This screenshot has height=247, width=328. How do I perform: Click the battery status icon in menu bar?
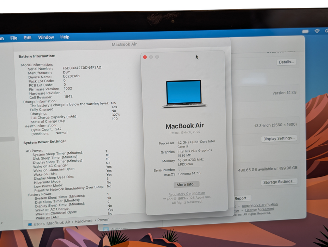305,31
